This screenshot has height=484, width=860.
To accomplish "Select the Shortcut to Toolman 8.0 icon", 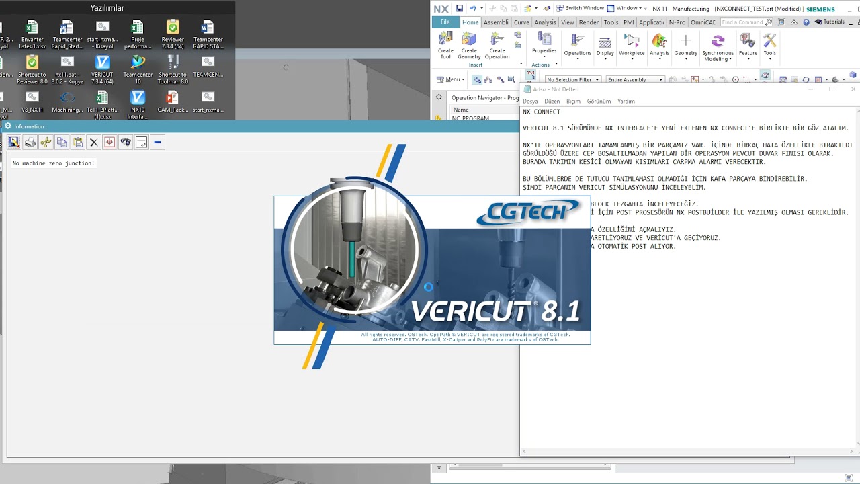I will [x=173, y=71].
